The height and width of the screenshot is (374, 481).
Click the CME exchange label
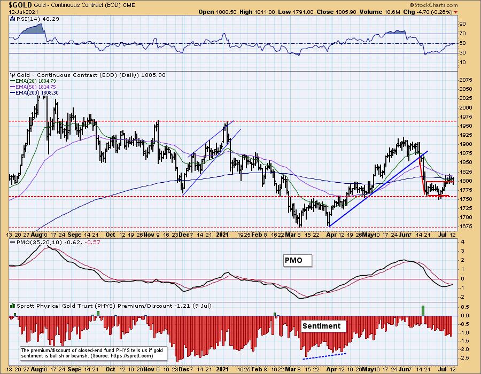point(129,5)
